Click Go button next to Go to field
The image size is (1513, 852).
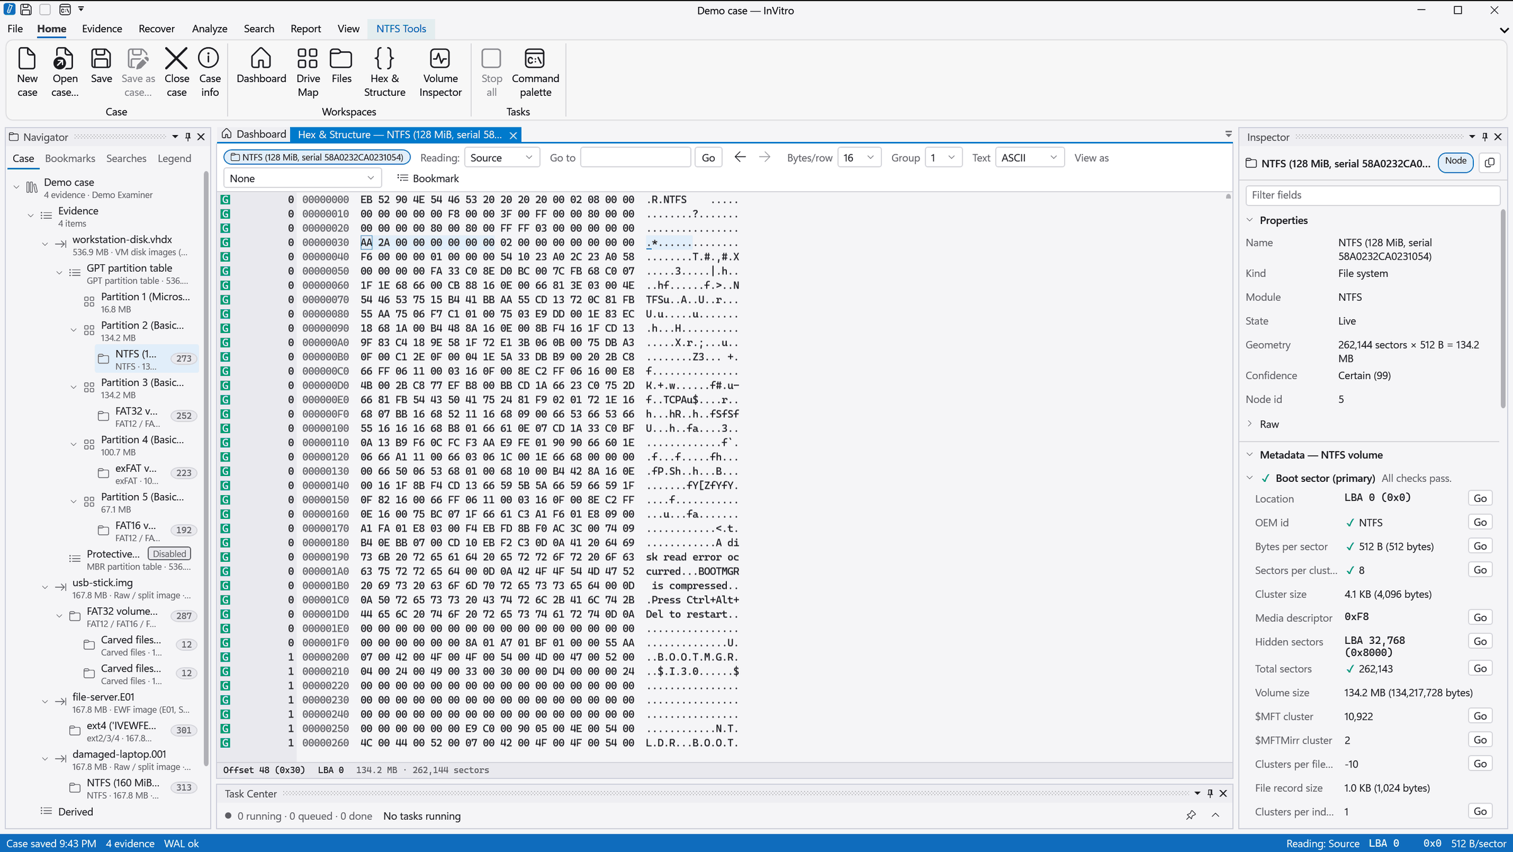click(708, 158)
